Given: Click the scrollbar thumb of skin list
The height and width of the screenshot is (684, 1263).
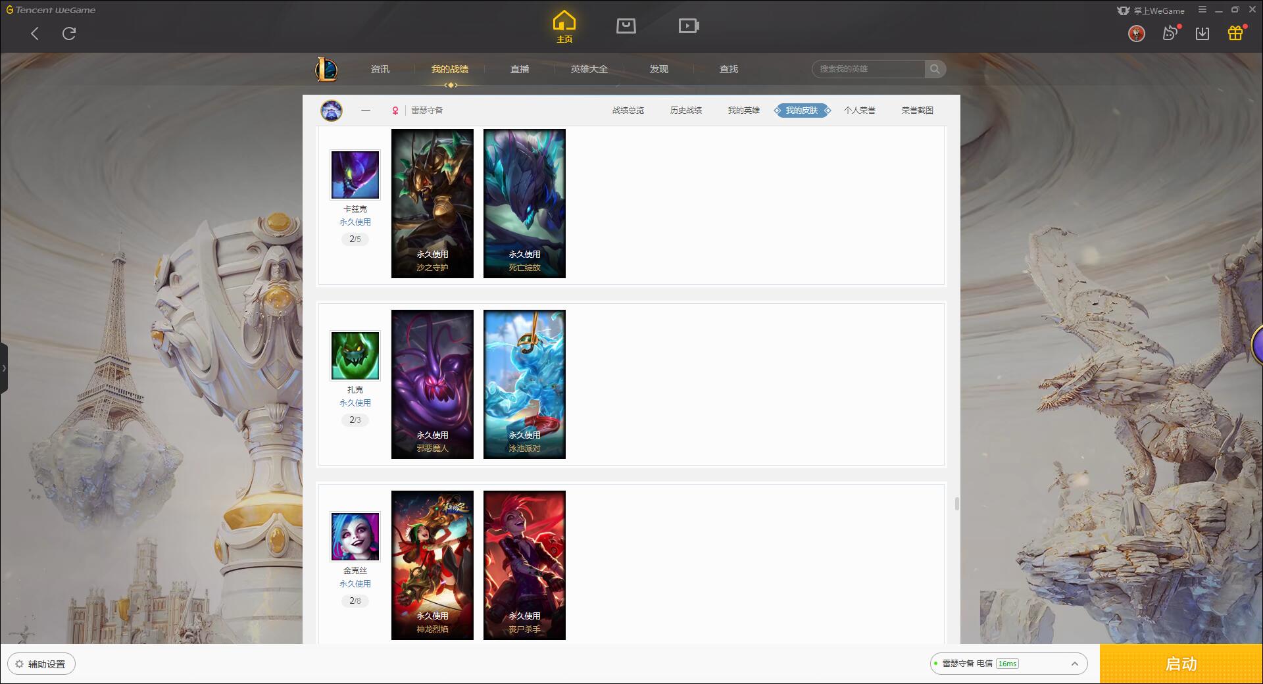Looking at the screenshot, I should (956, 504).
